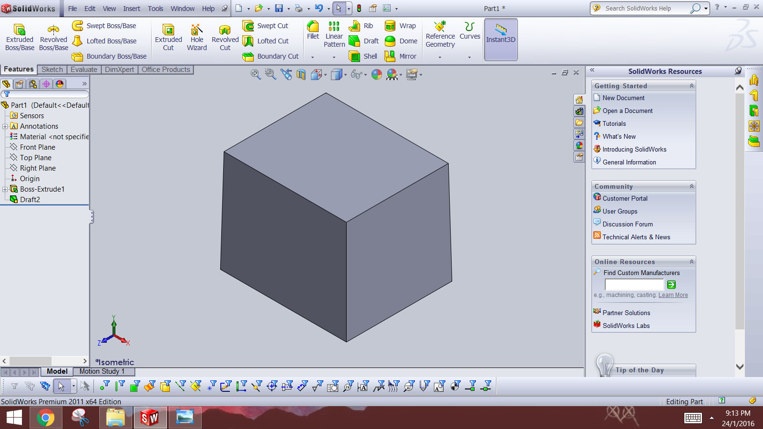
Task: Click the Find Custom Manufacturers search field
Action: coord(634,284)
